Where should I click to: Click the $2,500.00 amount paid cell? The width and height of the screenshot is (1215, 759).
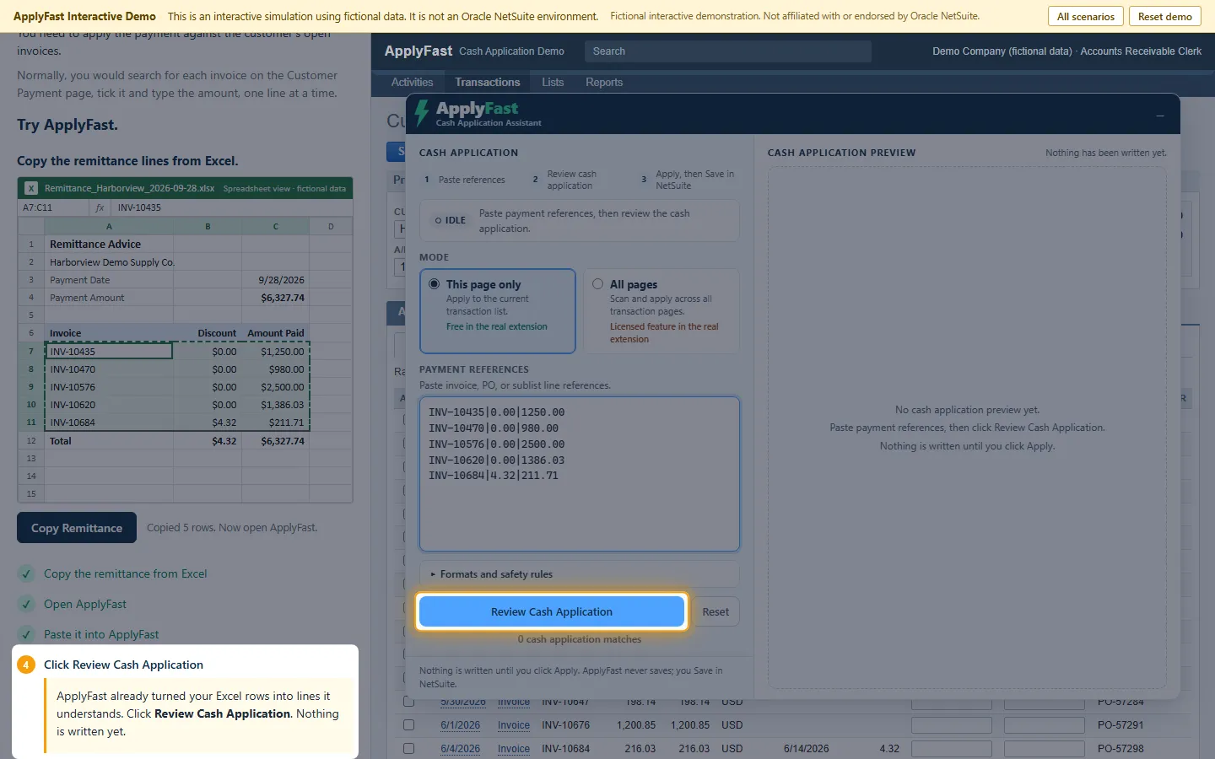(275, 387)
